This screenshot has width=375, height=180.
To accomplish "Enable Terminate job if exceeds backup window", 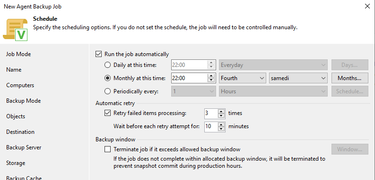I will pyautogui.click(x=107, y=149).
